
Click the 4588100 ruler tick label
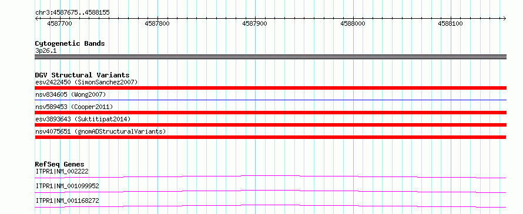[x=451, y=23]
